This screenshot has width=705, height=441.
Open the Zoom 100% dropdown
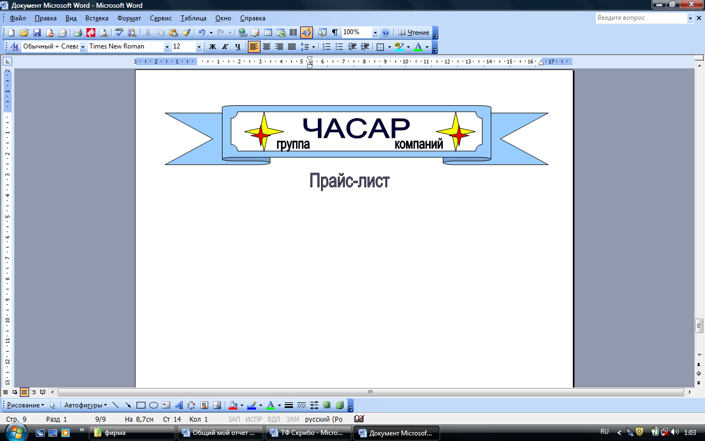375,33
